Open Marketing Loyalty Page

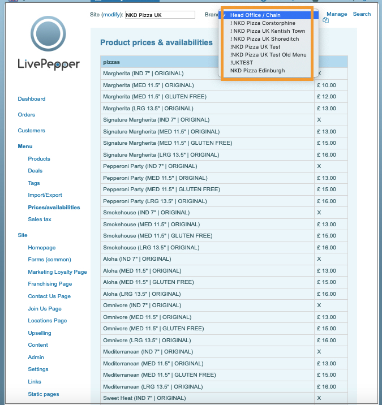[57, 272]
